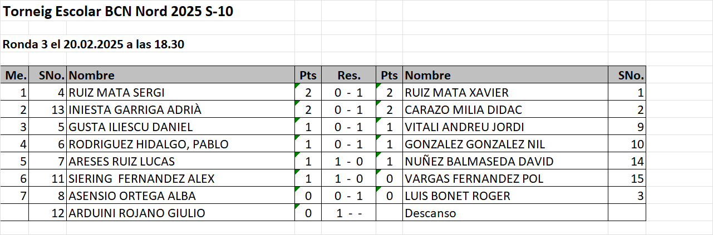Click RODRIGUEZ HIDALGO, PABLO cell
Screen dimensions: 713x235
tap(180, 144)
